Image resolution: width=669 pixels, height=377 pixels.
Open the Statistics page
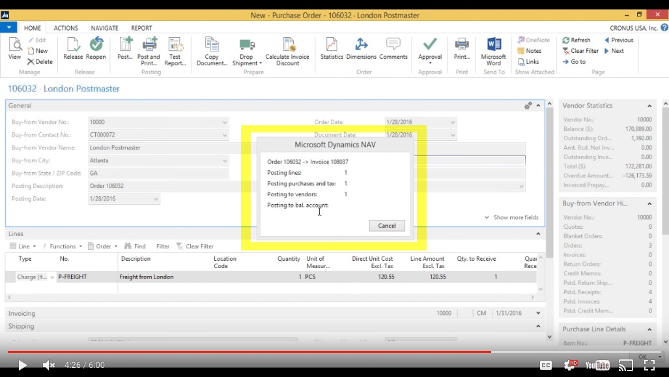click(x=332, y=48)
